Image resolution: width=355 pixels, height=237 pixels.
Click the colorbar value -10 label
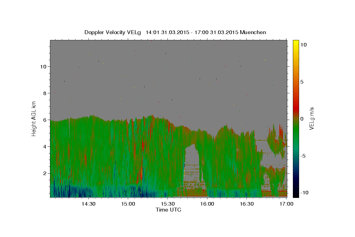[x=304, y=193]
